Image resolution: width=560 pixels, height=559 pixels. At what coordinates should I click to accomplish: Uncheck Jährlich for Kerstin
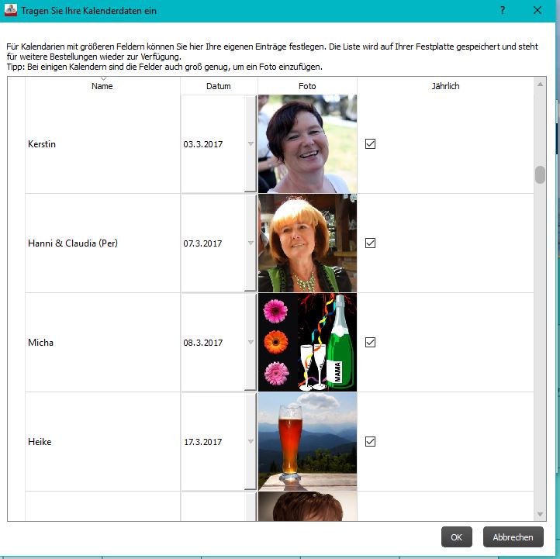click(370, 144)
